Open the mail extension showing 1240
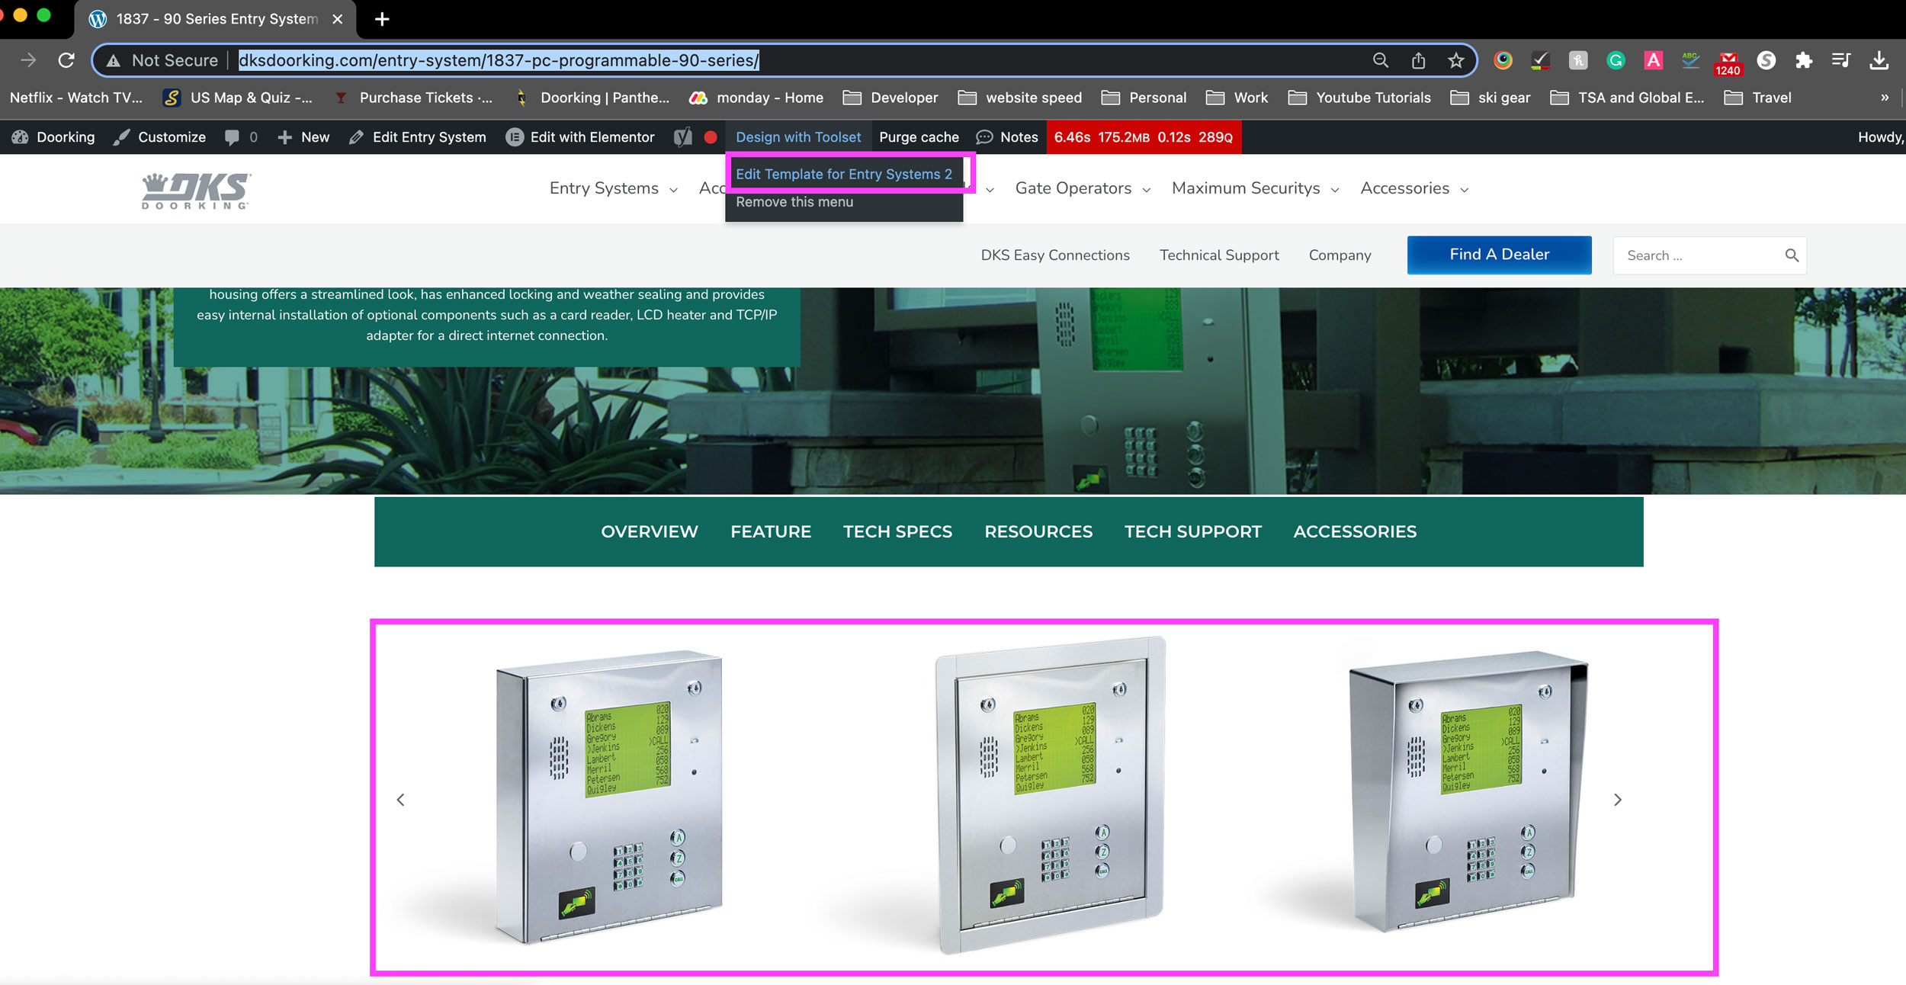Screen dimensions: 1906x985 (1728, 63)
